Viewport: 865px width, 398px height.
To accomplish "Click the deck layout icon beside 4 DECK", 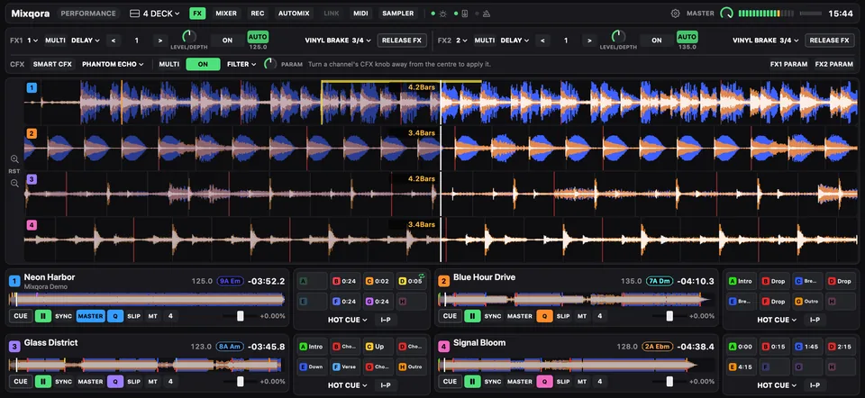I will tap(134, 14).
